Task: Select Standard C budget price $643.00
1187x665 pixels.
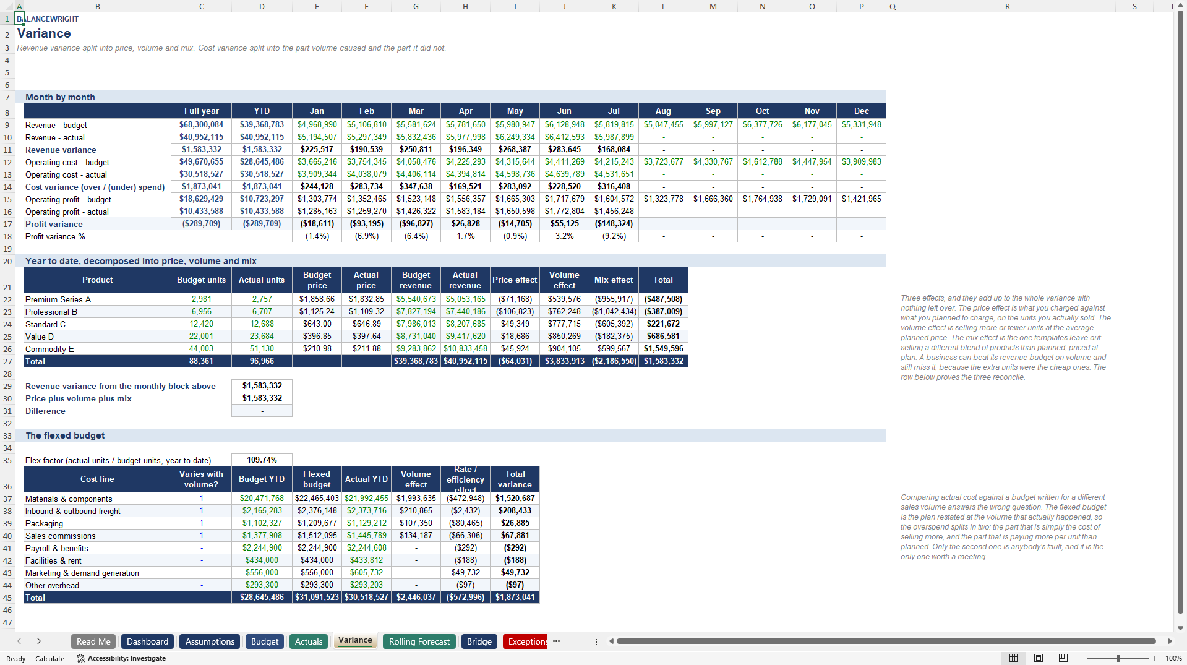Action: [x=317, y=324]
